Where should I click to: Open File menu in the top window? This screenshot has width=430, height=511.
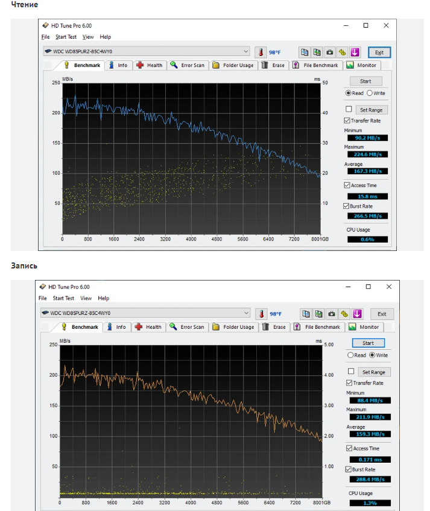[x=46, y=37]
